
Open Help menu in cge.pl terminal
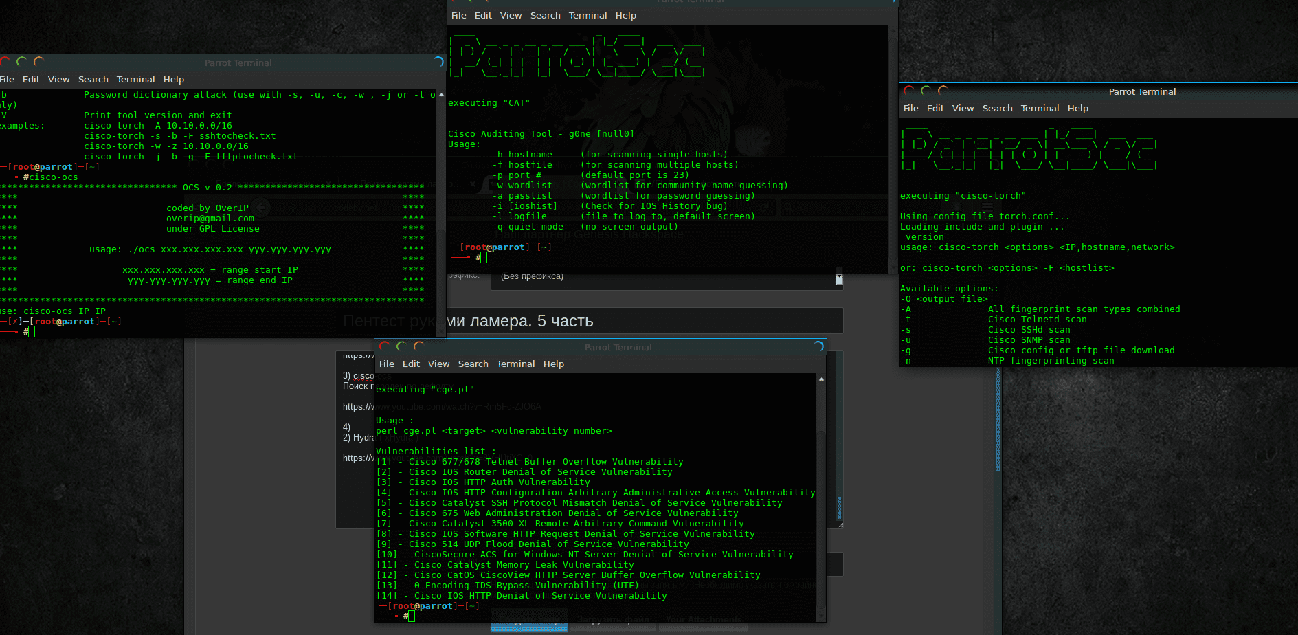point(553,364)
